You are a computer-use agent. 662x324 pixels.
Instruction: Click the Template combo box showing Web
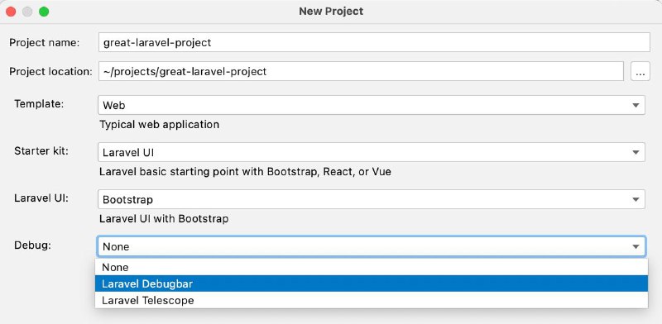click(372, 105)
